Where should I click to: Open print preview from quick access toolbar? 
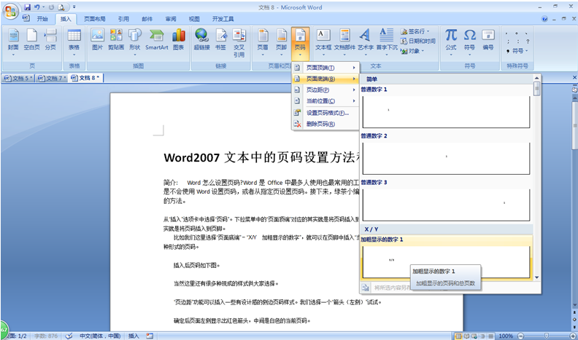pos(61,7)
